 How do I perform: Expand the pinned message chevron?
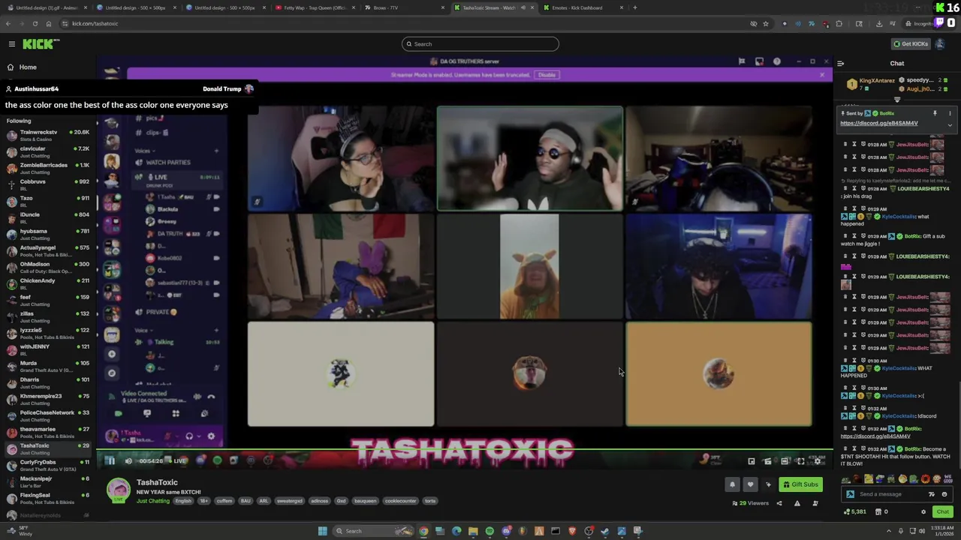[x=950, y=125]
